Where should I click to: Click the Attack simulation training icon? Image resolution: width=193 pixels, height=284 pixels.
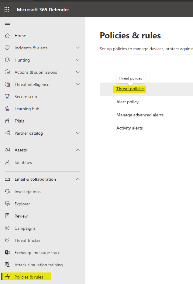(x=7, y=264)
